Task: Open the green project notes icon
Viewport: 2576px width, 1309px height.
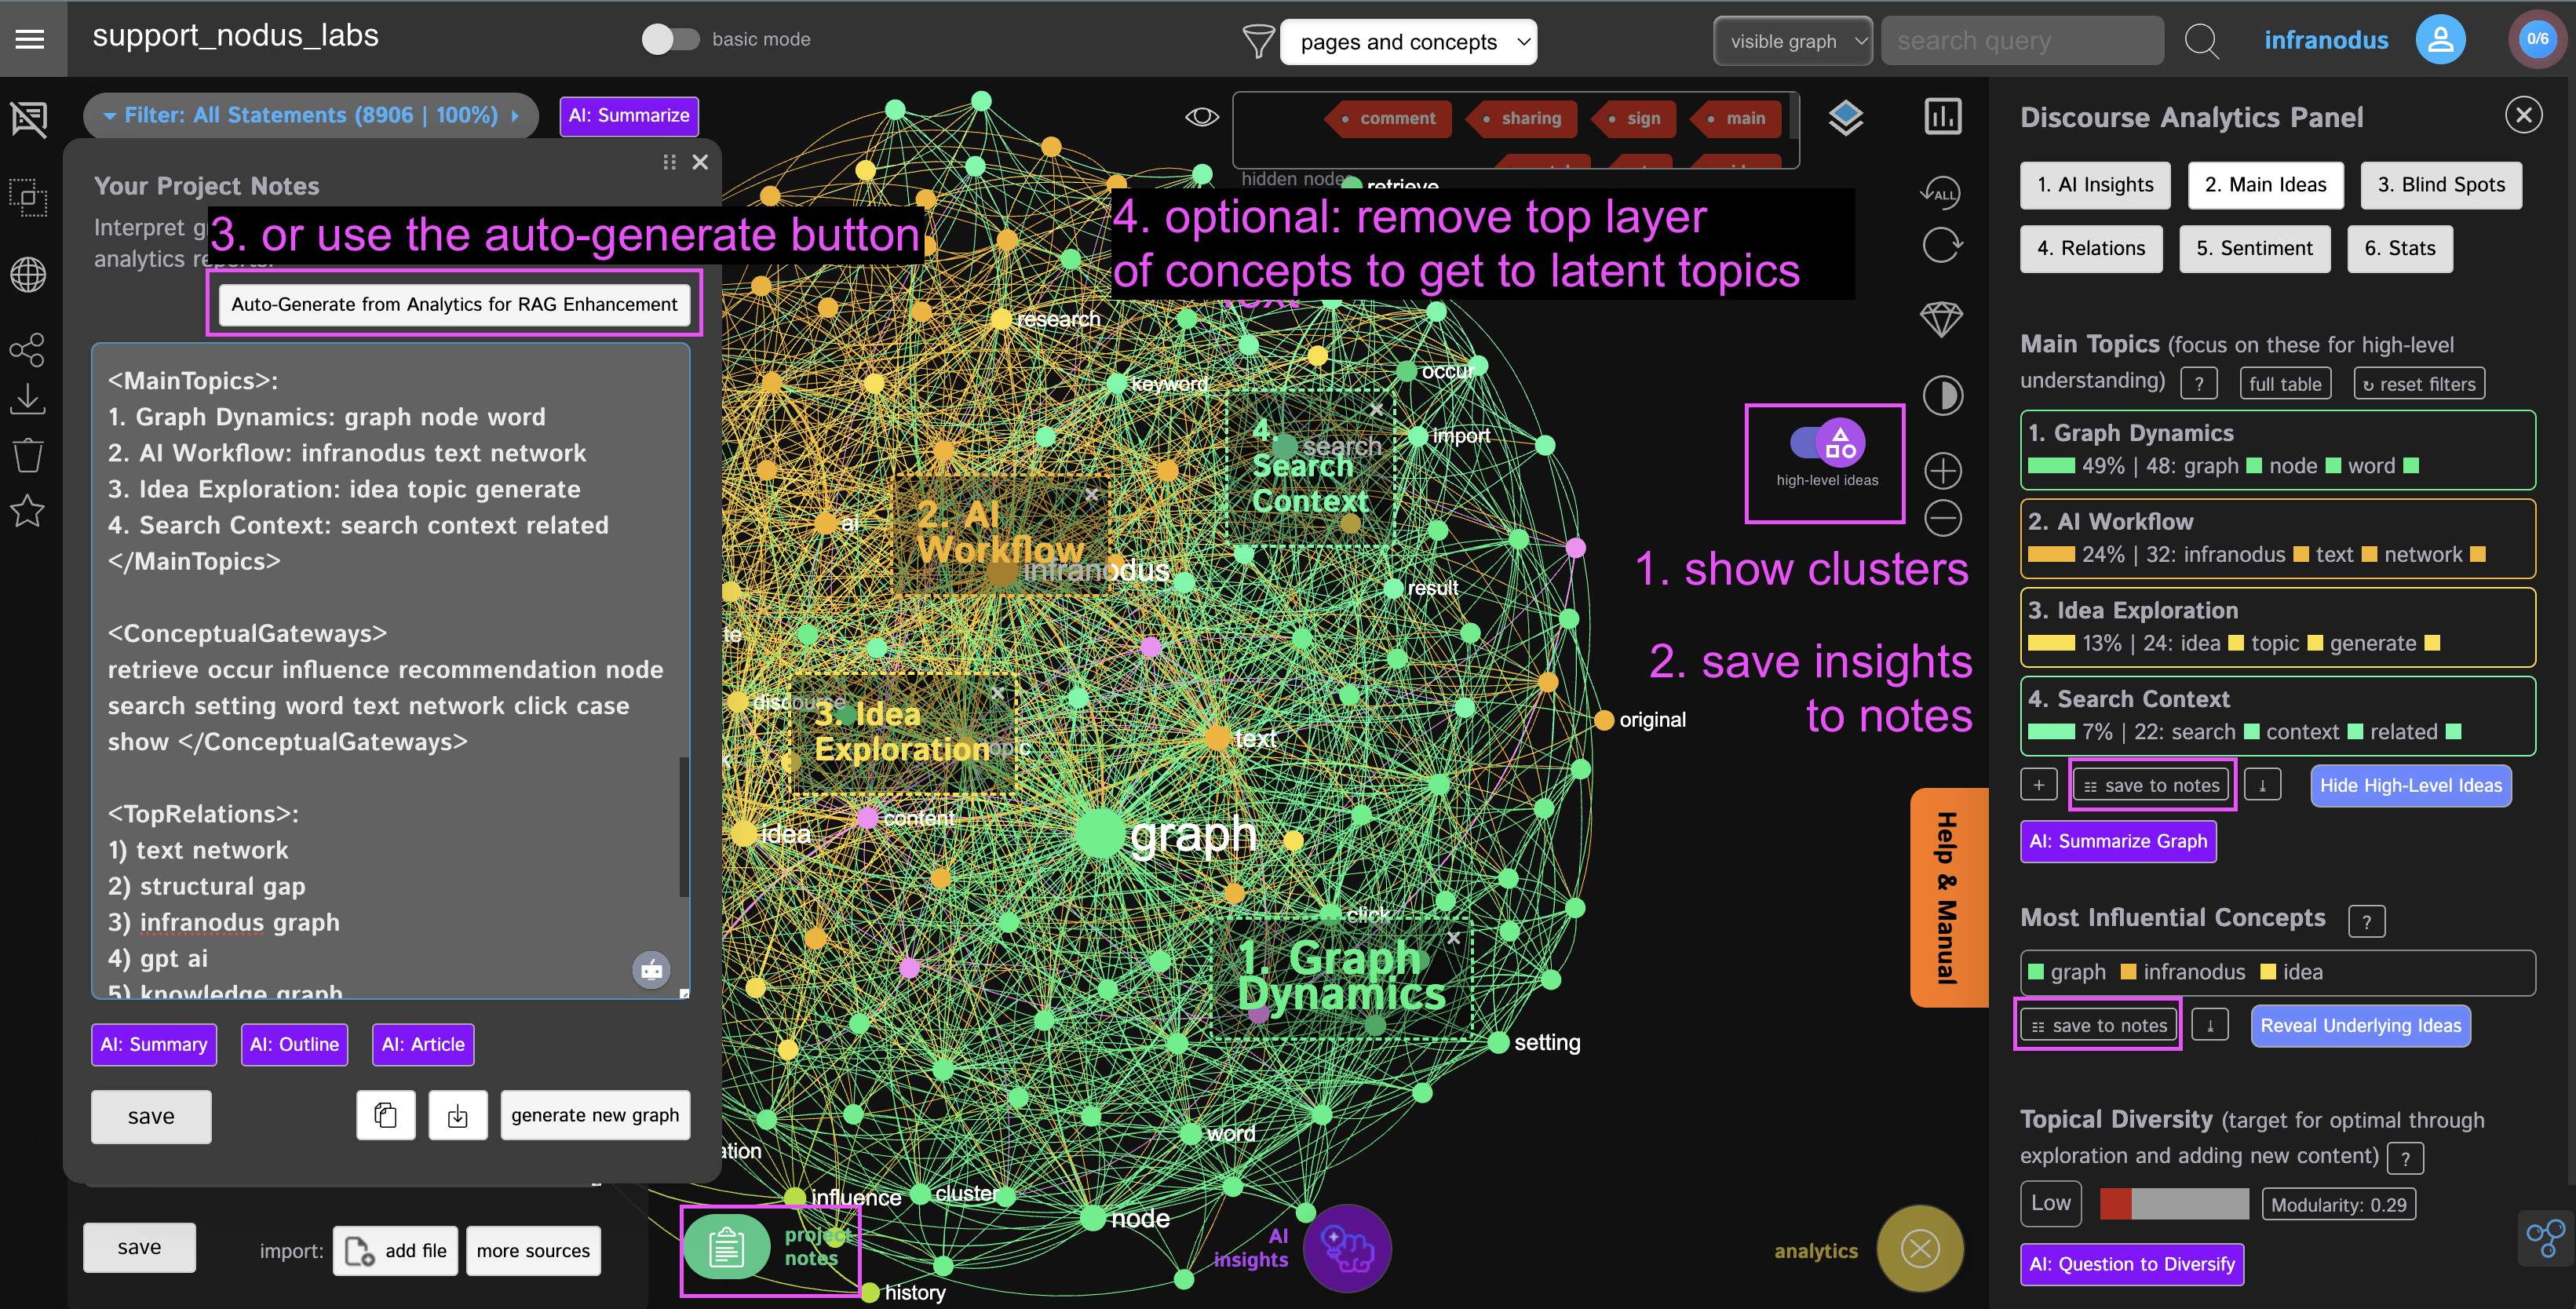Action: 727,1248
